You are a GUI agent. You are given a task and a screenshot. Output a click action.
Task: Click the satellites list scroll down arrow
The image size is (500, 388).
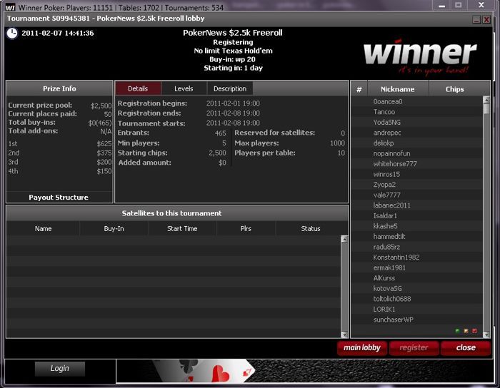tap(344, 335)
